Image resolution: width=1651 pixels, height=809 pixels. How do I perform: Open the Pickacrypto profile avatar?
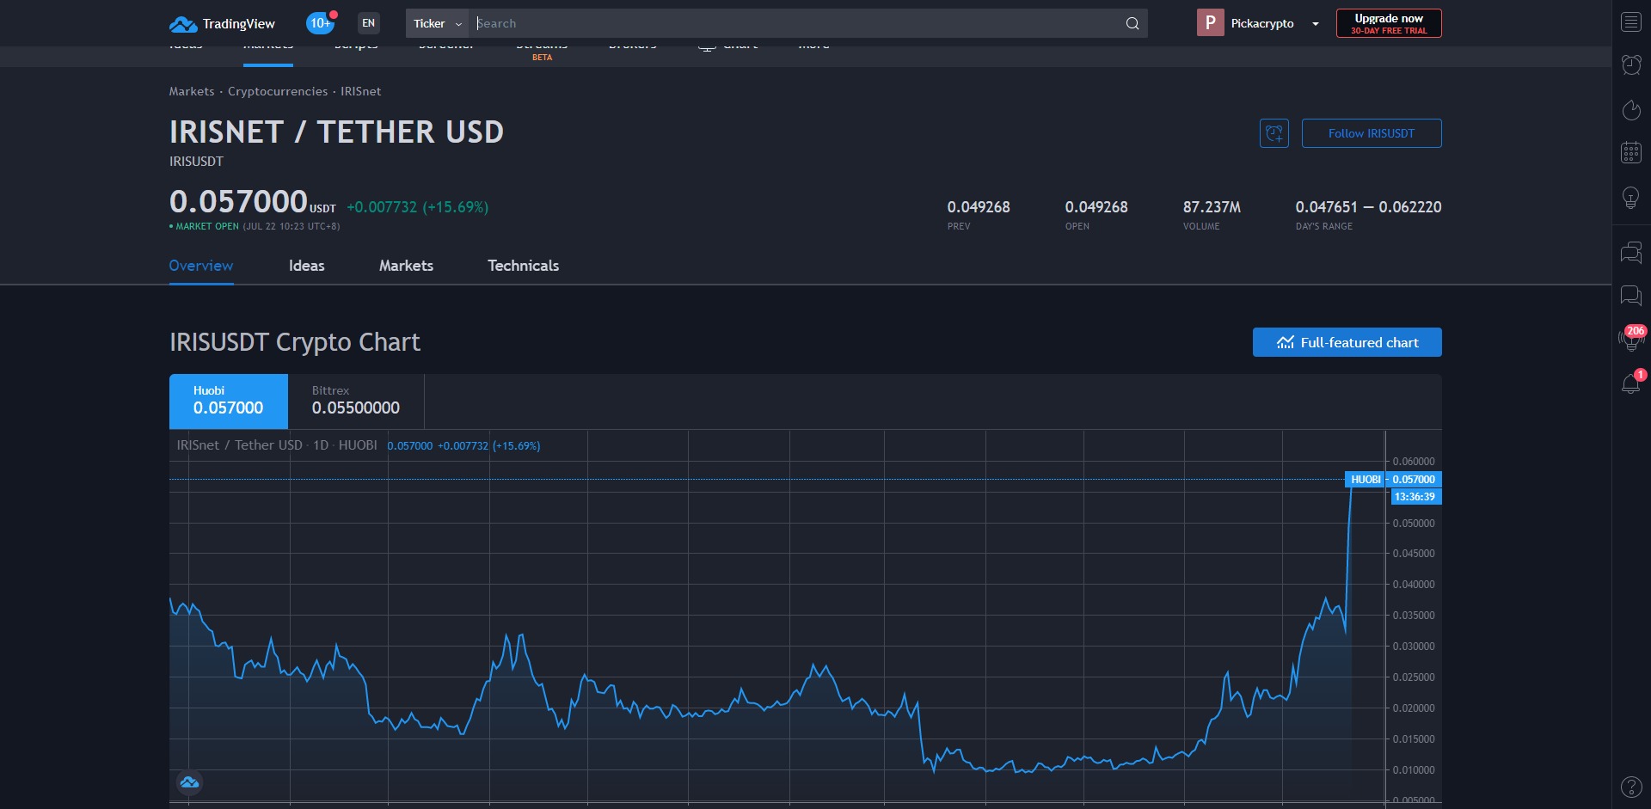click(1210, 23)
